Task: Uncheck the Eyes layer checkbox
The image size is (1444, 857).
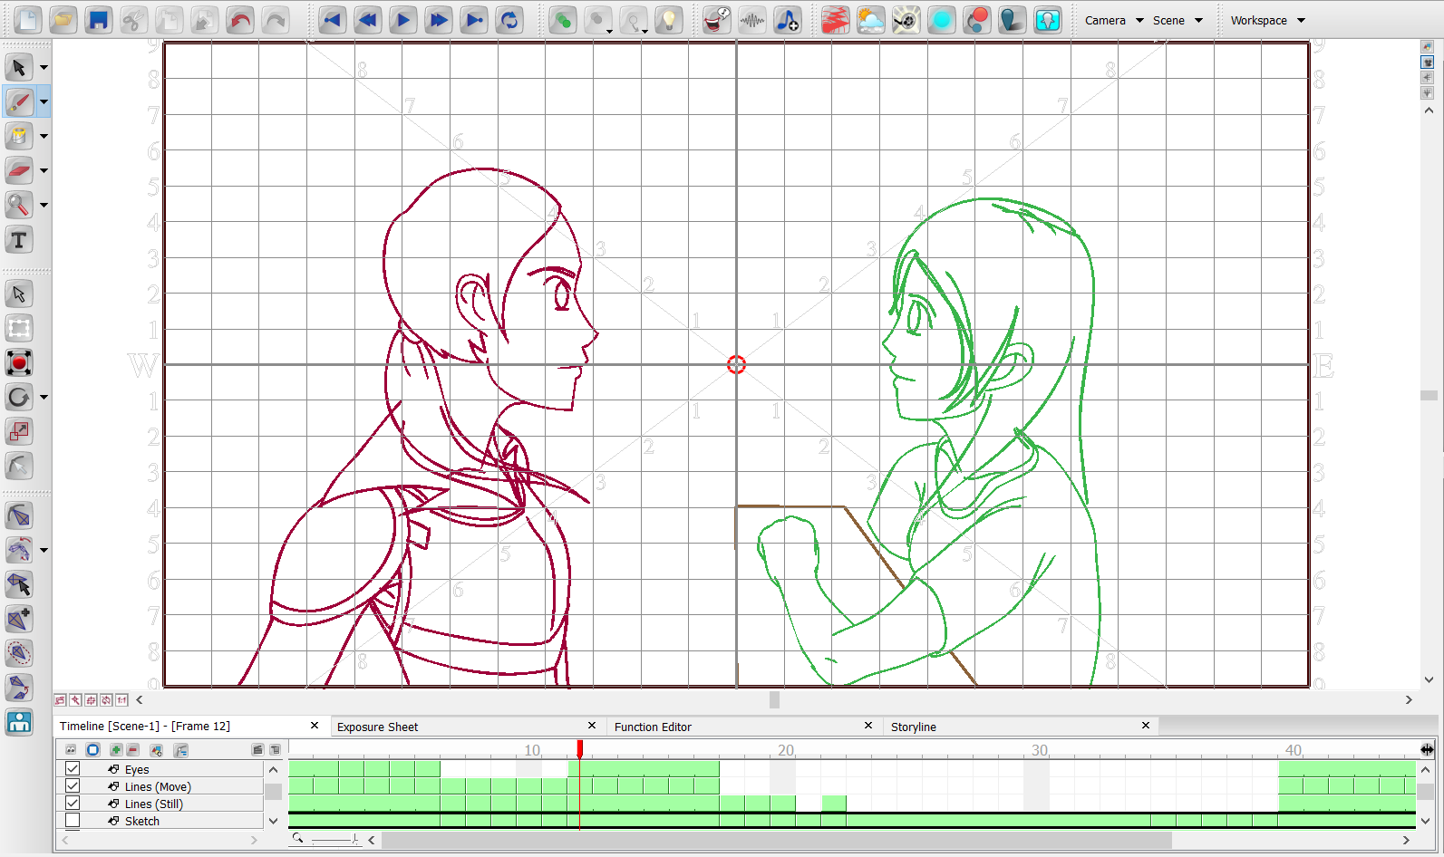Action: click(x=73, y=769)
